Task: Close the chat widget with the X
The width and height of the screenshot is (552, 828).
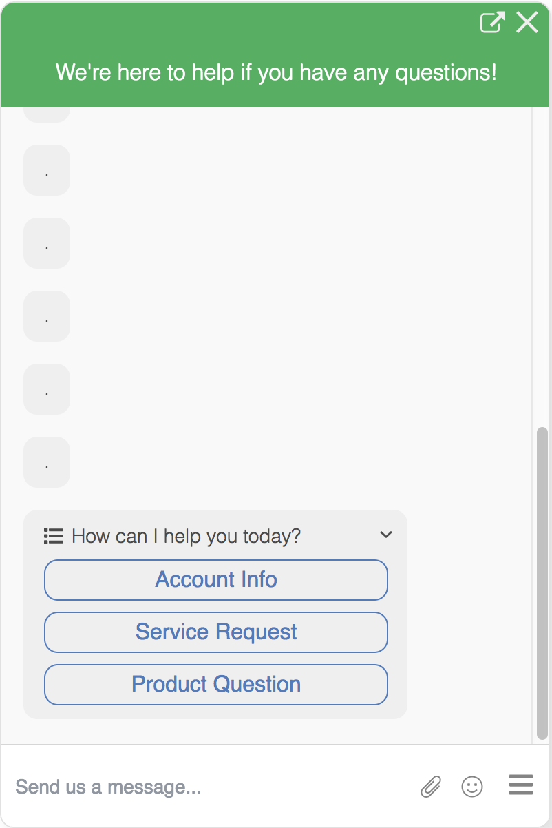Action: (527, 23)
